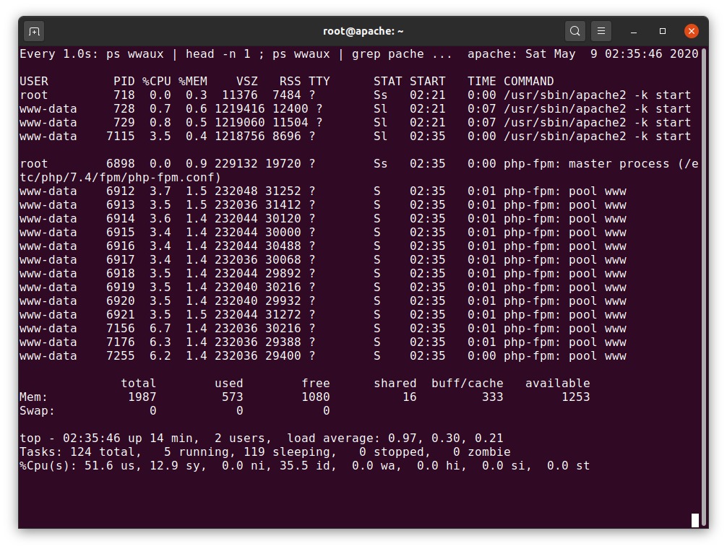Select PID 6898 php-fpm master process
Screen dimensions: 727x549
[x=121, y=163]
